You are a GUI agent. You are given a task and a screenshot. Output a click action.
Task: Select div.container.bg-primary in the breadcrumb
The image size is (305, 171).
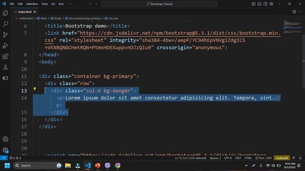click(85, 19)
